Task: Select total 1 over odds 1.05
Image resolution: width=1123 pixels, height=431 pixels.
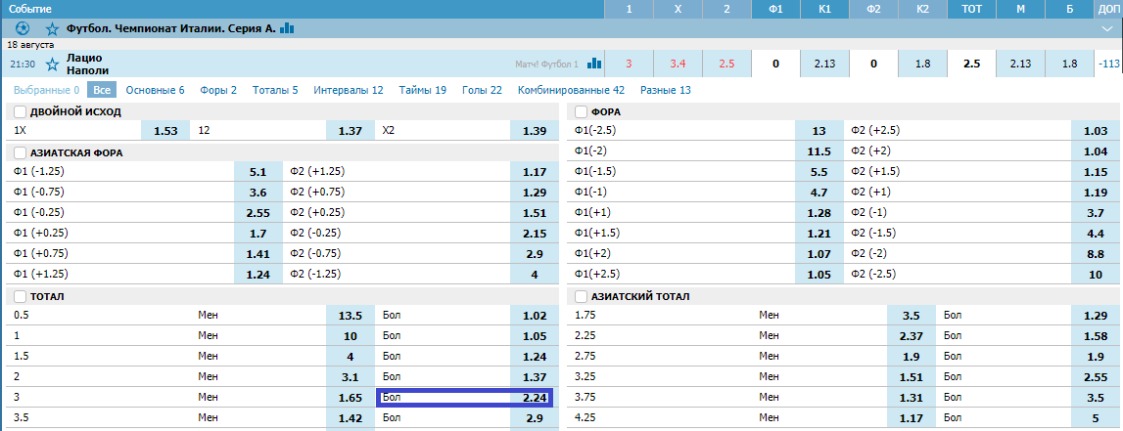Action: coord(535,336)
